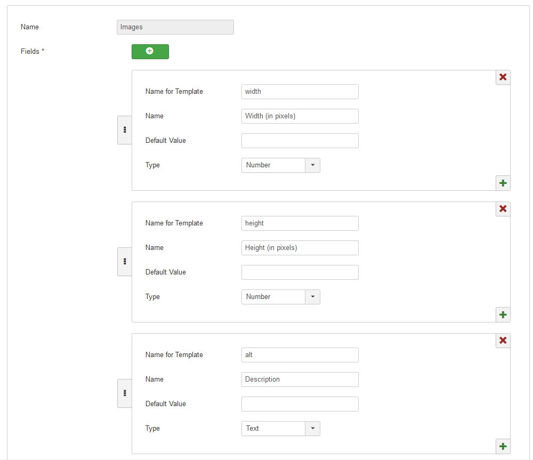The image size is (533, 460).
Task: Focus the Name field containing Description
Action: 300,380
